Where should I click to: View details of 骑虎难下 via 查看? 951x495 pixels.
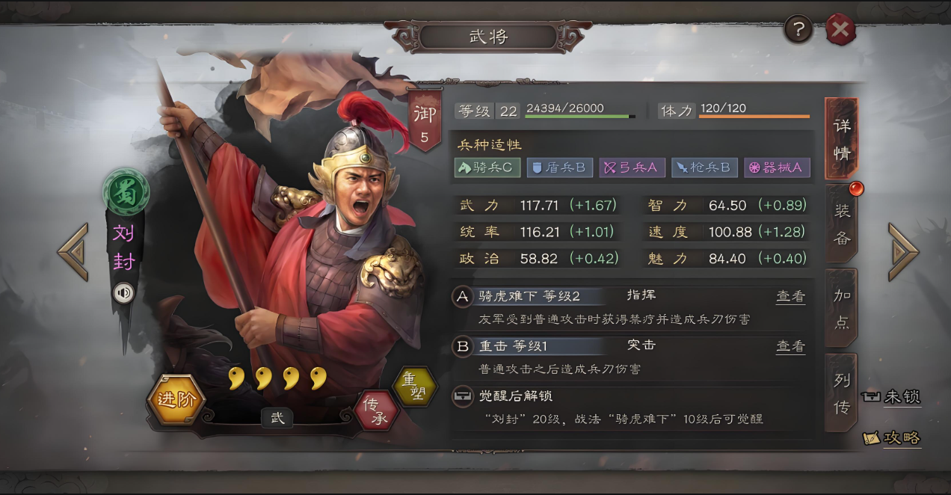[791, 296]
